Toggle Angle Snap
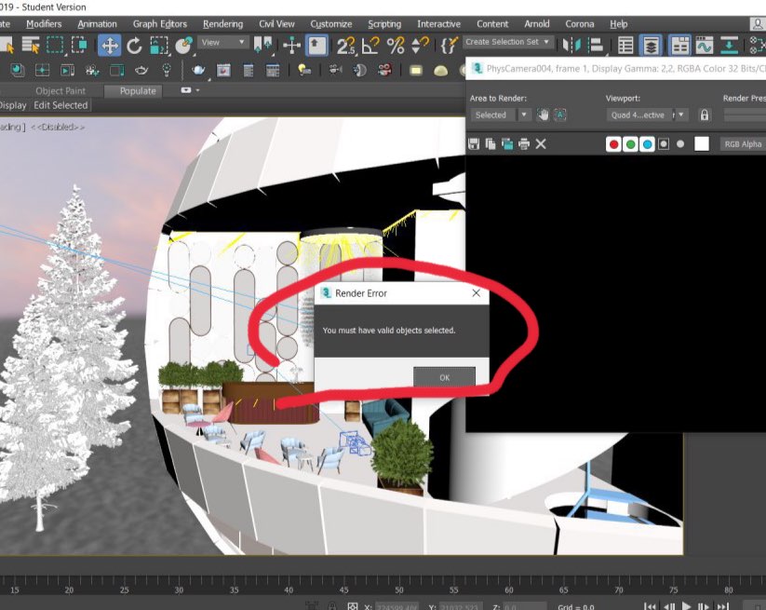This screenshot has width=766, height=610. (x=370, y=46)
